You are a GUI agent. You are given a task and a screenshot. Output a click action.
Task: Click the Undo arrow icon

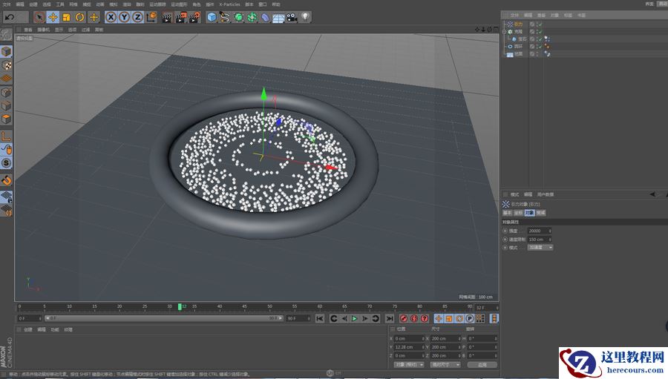pyautogui.click(x=10, y=17)
